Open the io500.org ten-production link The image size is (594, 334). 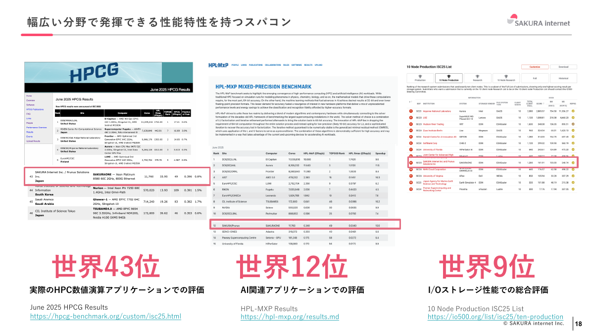point(495,317)
